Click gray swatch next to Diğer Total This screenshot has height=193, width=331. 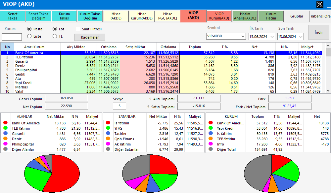[211, 149]
